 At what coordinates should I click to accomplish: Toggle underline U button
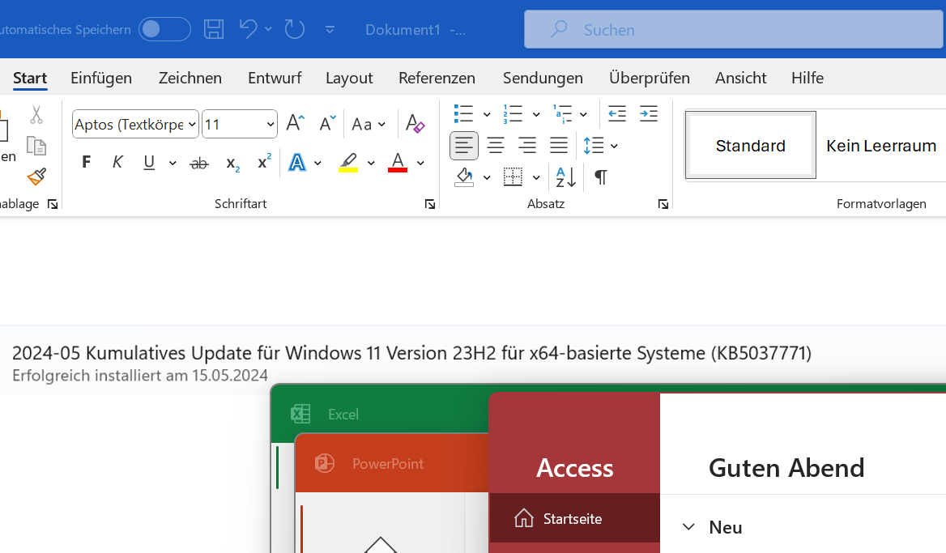click(149, 162)
